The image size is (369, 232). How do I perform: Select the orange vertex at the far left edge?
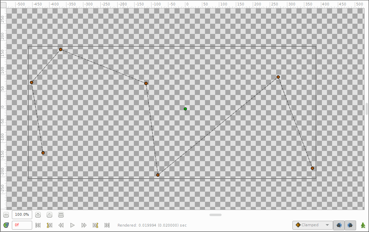pos(32,82)
